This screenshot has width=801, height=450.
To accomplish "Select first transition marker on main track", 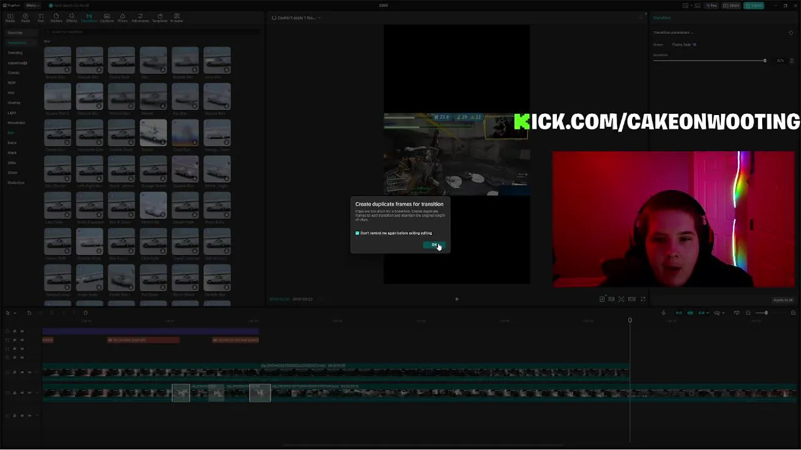I will click(181, 393).
